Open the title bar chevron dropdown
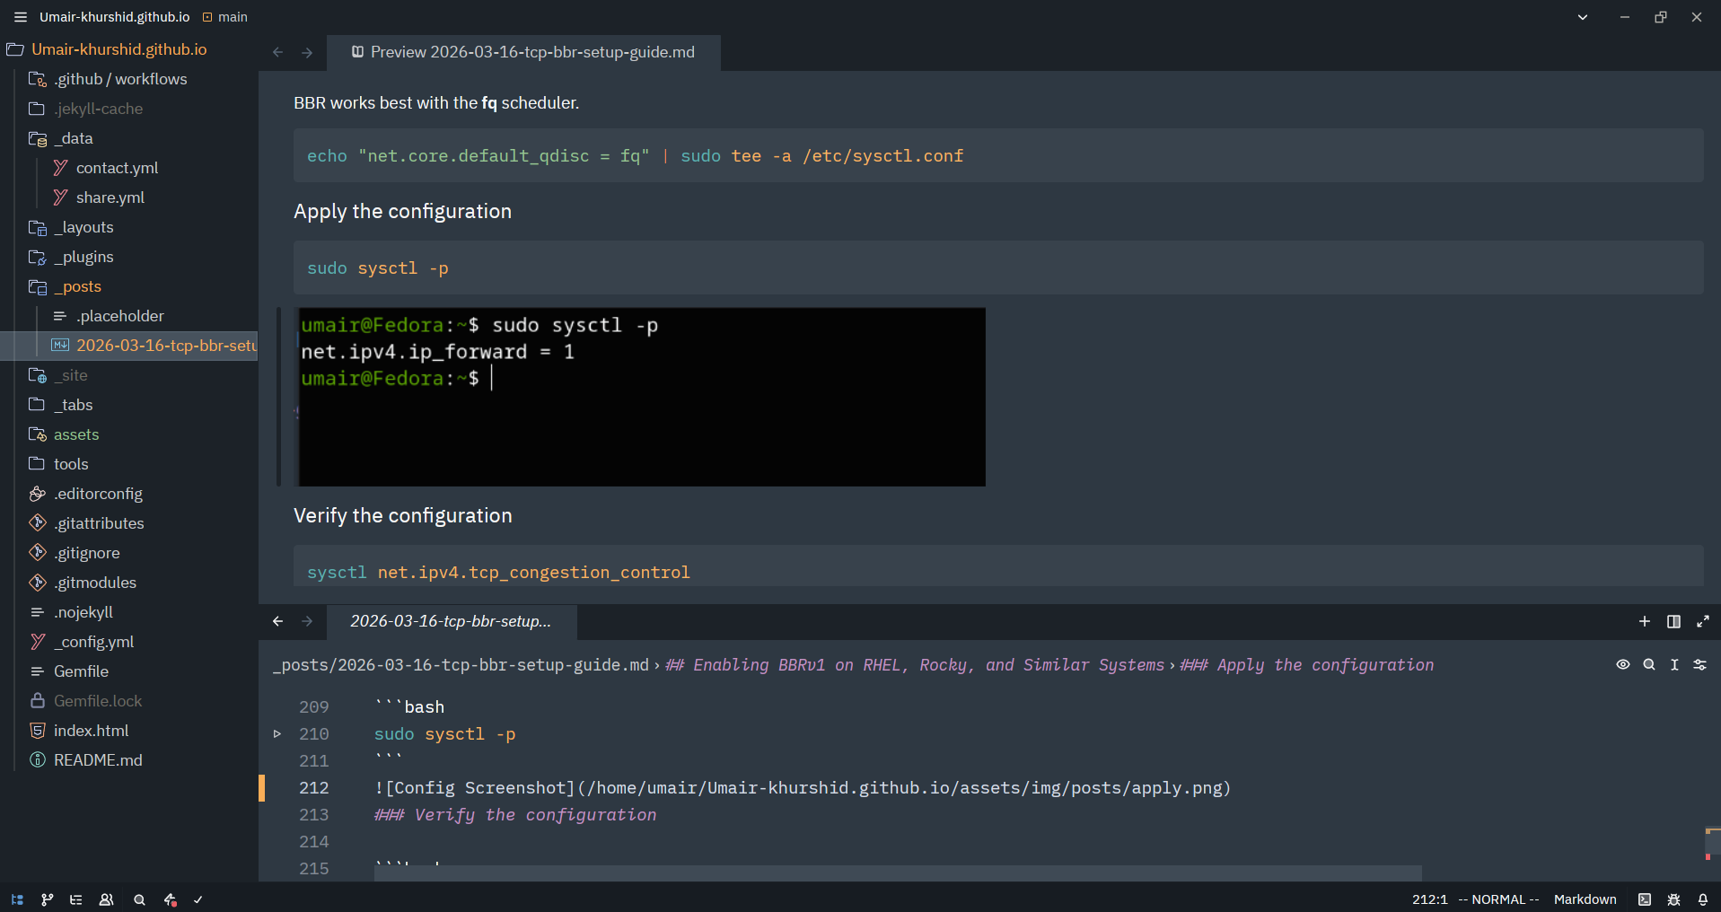The height and width of the screenshot is (912, 1721). click(x=1583, y=17)
